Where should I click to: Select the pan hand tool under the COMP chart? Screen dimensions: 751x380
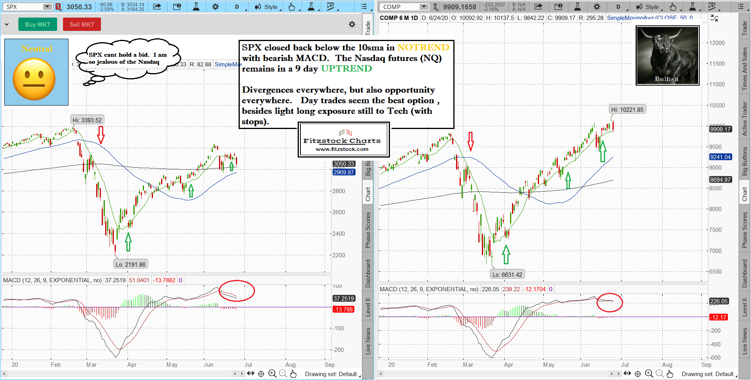coord(670,374)
